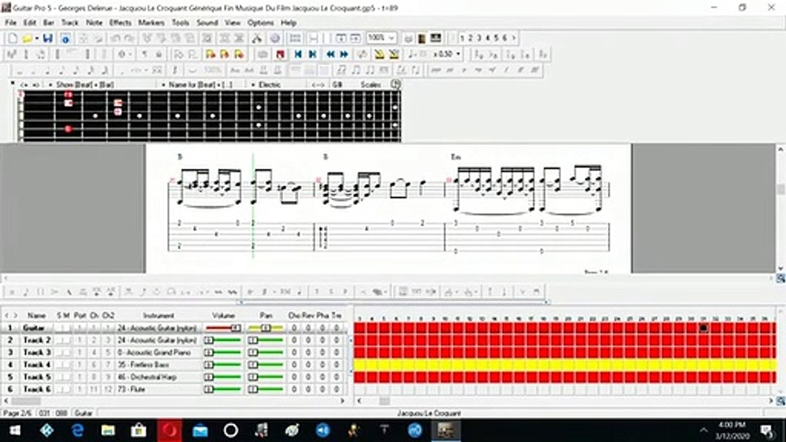Open the Markers menu

click(x=151, y=23)
